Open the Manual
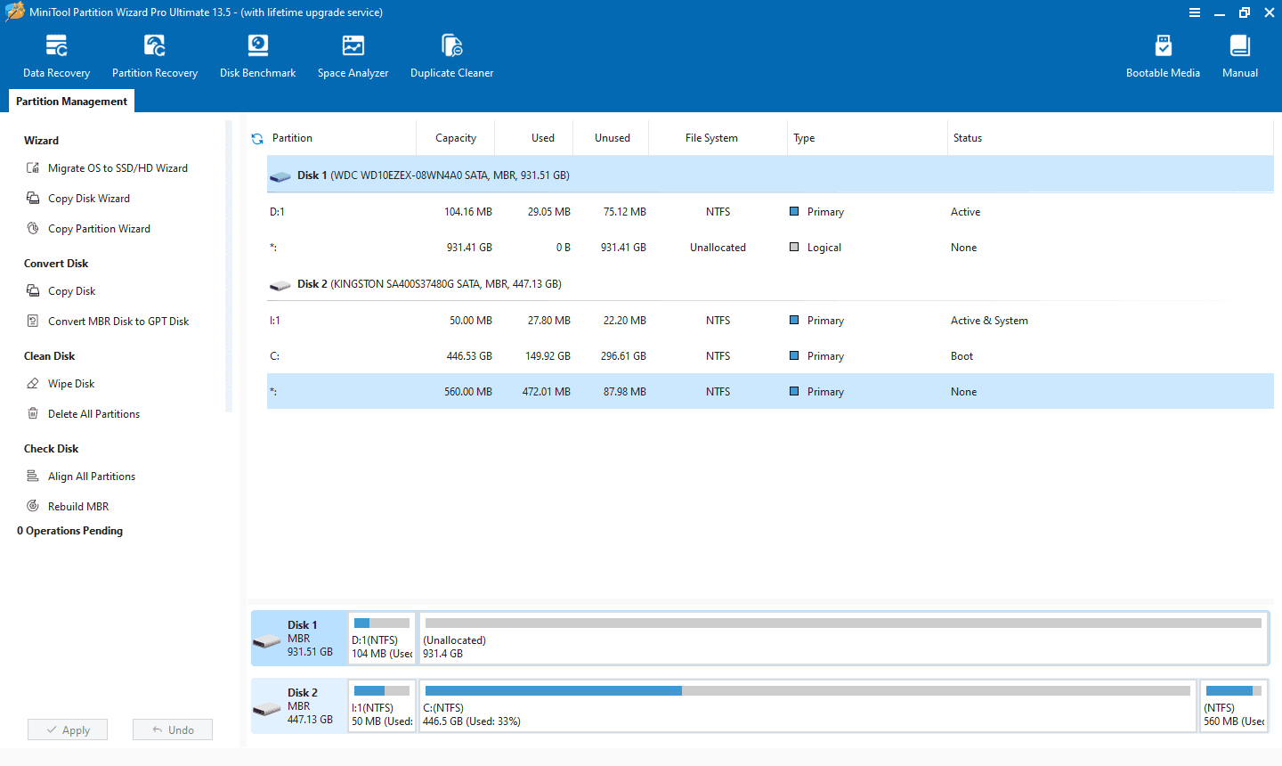 click(x=1239, y=53)
